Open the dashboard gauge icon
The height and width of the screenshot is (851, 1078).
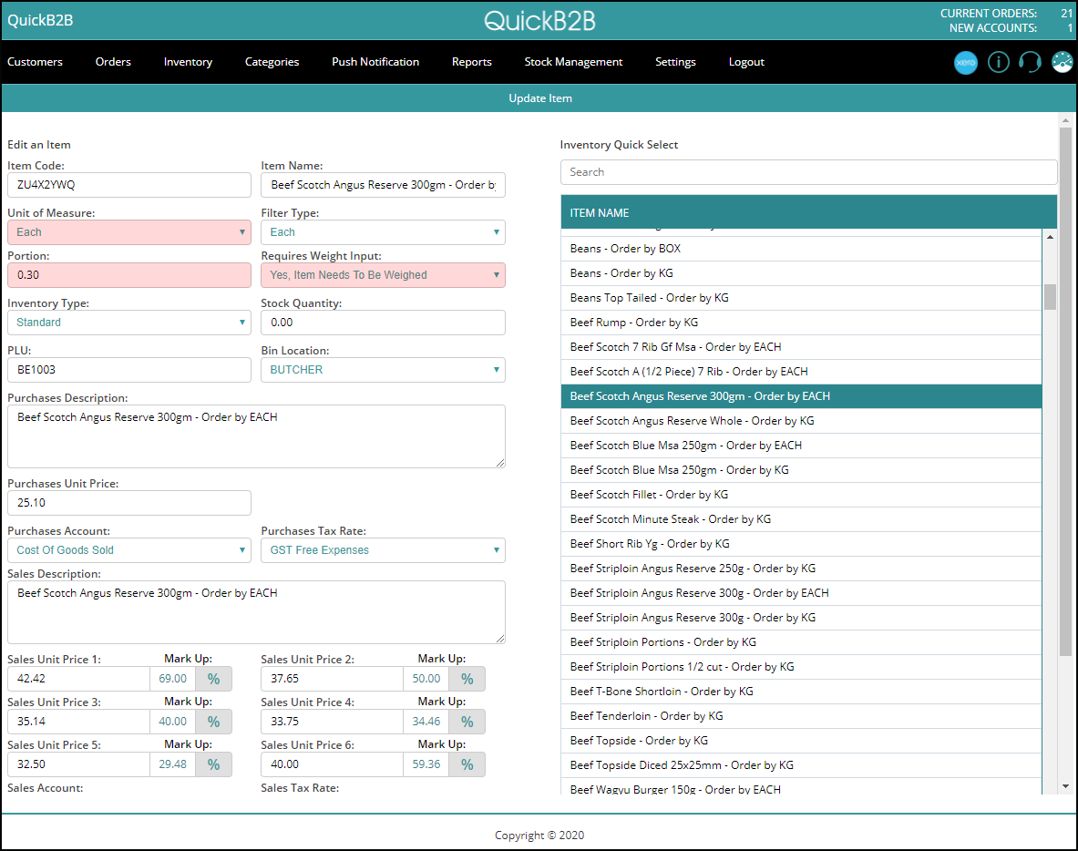click(1063, 63)
